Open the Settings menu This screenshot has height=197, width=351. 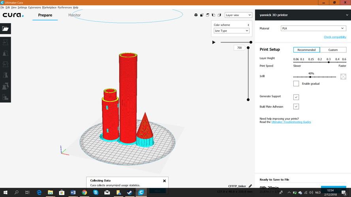click(x=22, y=7)
